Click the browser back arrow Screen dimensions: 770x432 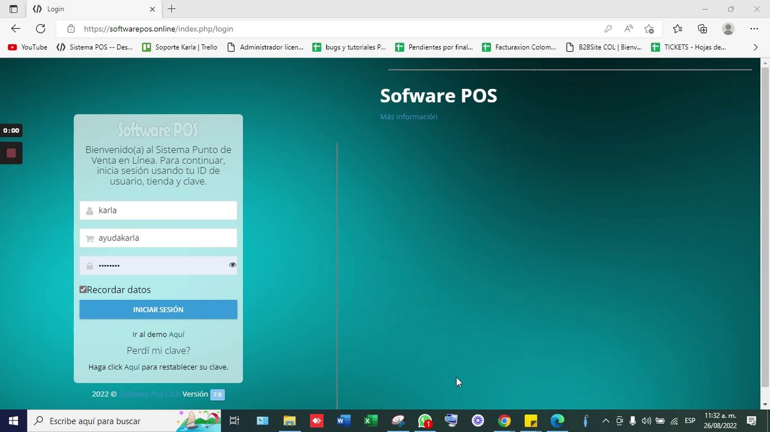tap(16, 29)
